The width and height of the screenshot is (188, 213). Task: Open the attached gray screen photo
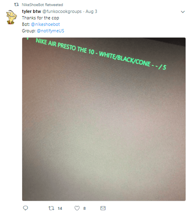point(104,119)
